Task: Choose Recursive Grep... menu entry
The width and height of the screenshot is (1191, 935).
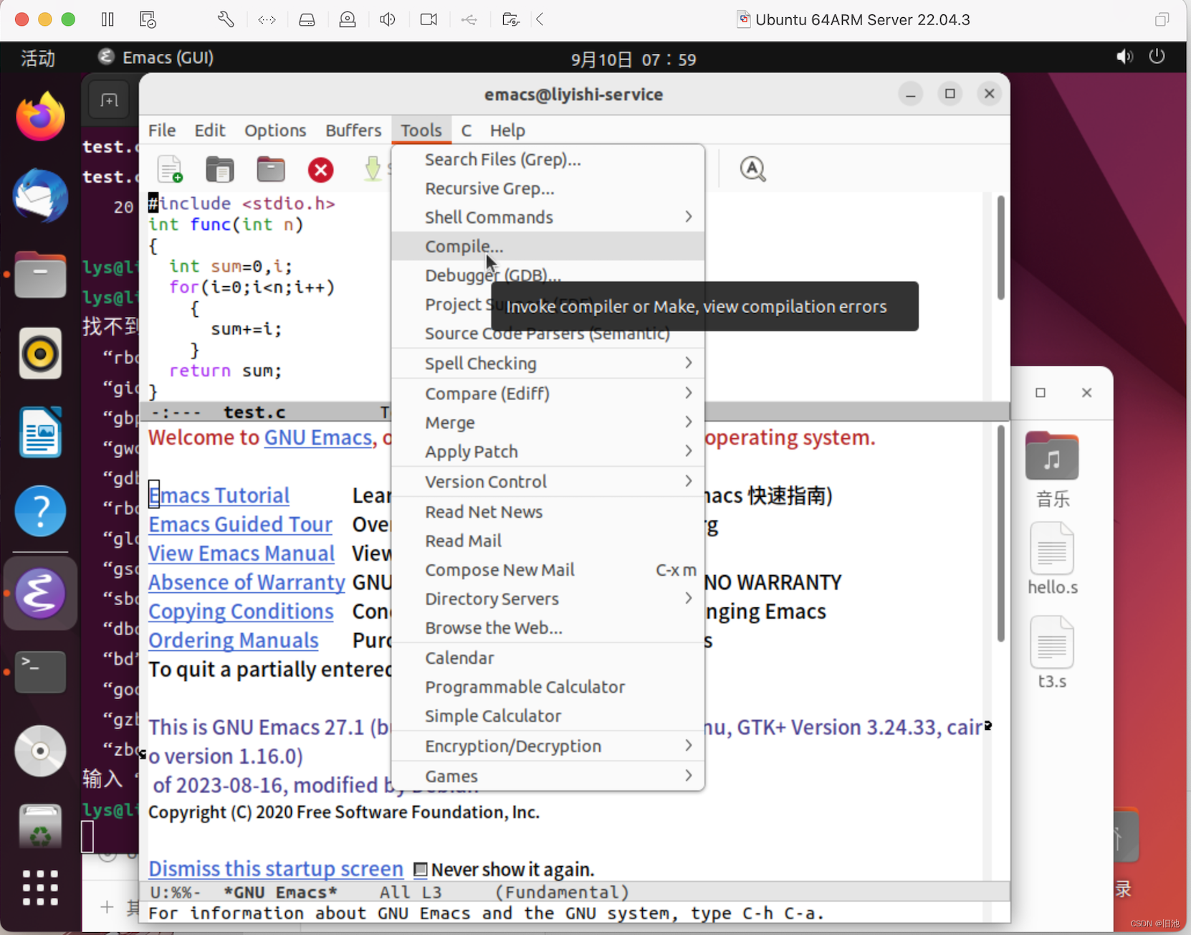Action: click(x=548, y=189)
